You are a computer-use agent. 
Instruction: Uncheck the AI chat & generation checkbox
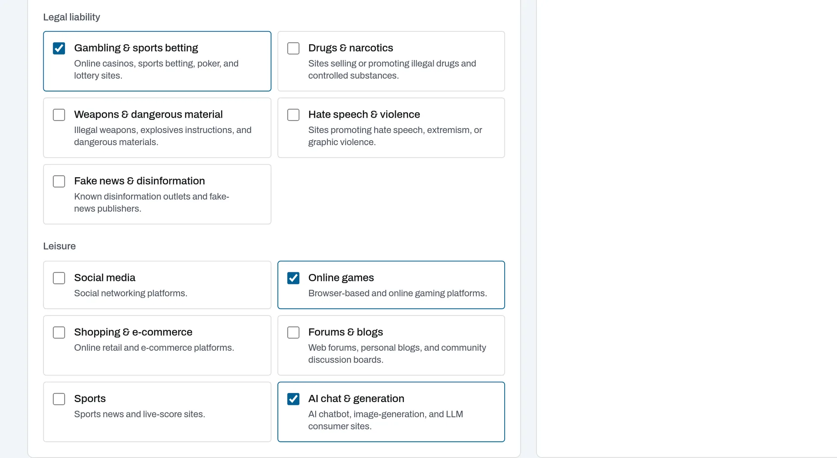(x=293, y=399)
